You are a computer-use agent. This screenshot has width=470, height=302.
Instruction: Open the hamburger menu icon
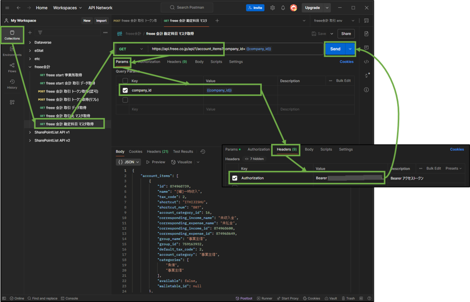click(x=7, y=8)
